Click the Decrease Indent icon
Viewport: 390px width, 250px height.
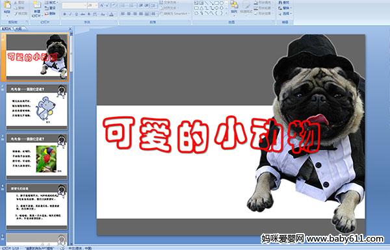pos(141,5)
